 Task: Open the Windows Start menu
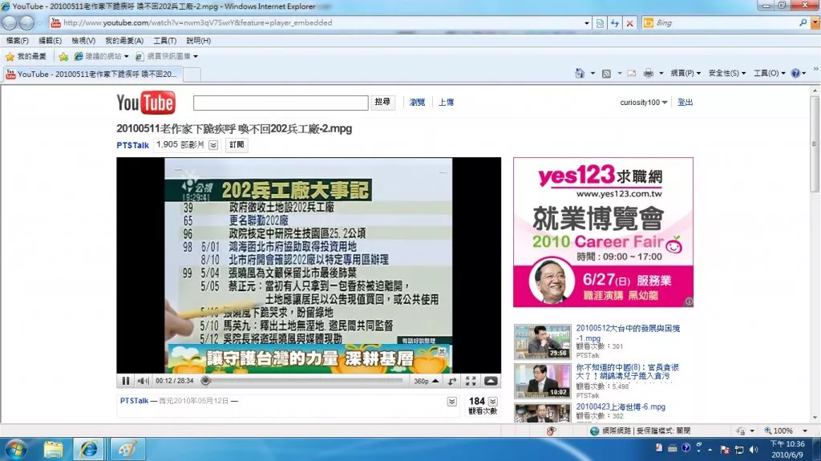click(16, 450)
